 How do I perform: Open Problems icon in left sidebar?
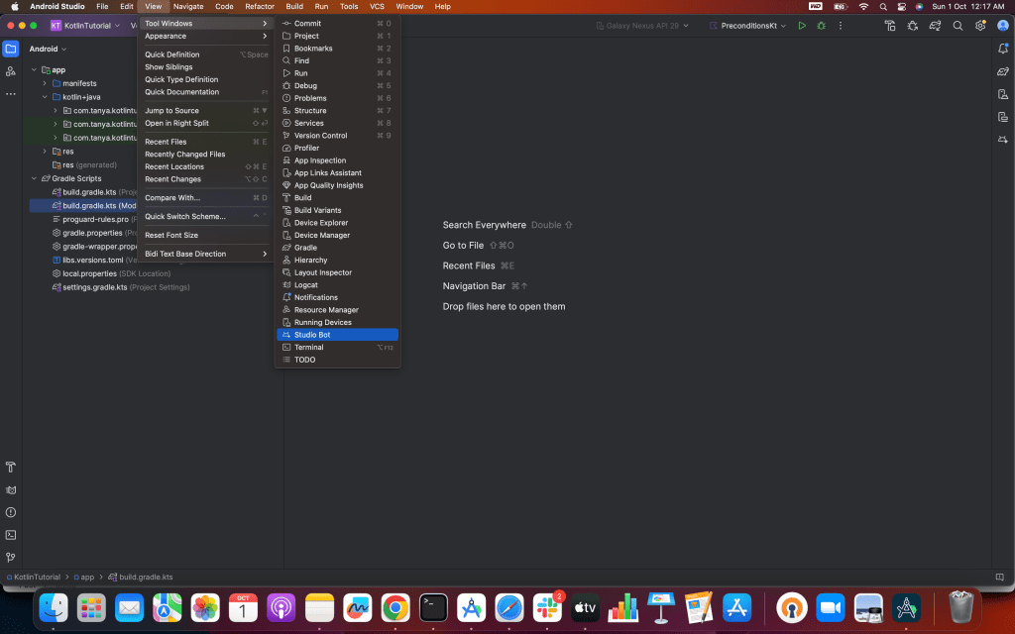pyautogui.click(x=11, y=512)
